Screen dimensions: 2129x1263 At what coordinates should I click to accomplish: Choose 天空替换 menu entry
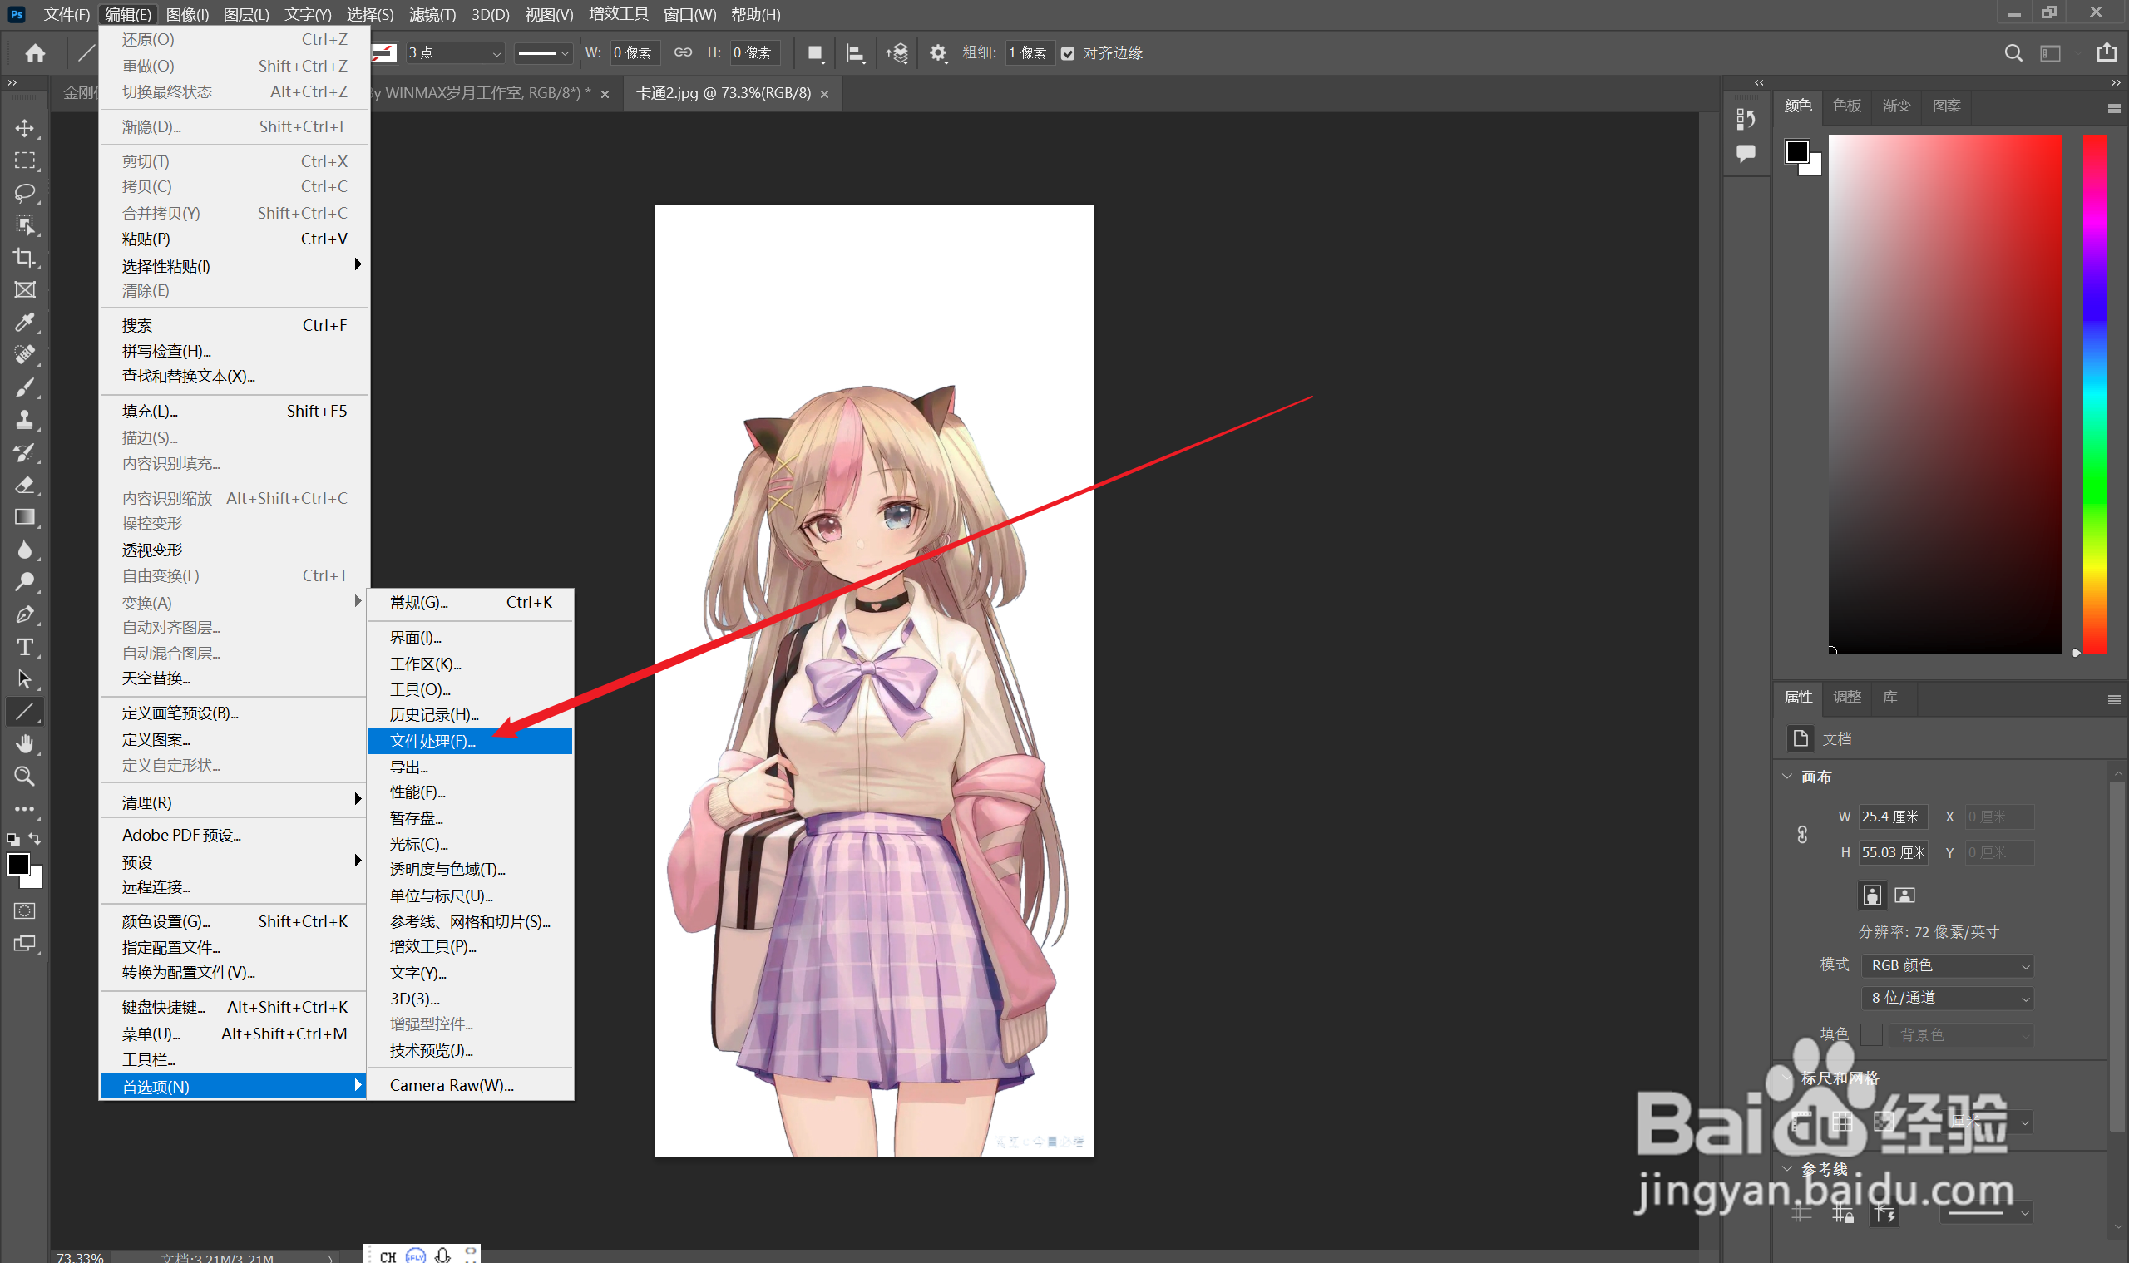click(x=233, y=678)
